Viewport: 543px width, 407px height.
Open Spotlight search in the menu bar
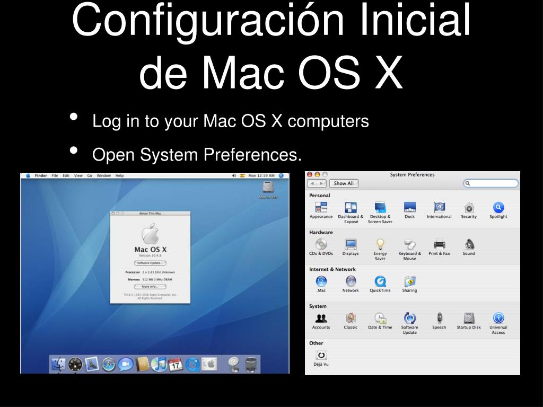(x=281, y=176)
